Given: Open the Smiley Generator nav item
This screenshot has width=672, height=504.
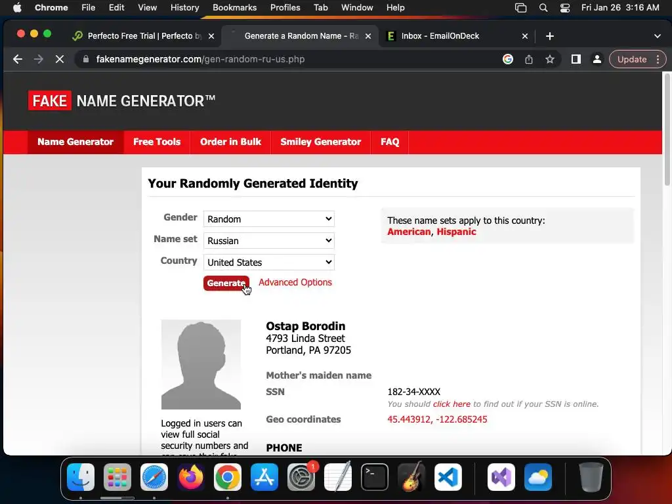Looking at the screenshot, I should click(x=320, y=142).
